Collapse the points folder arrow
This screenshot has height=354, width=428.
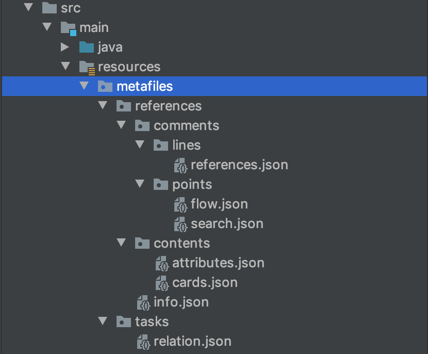(140, 184)
